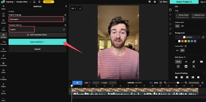Open the Record sidebar tab

(x=3, y=92)
